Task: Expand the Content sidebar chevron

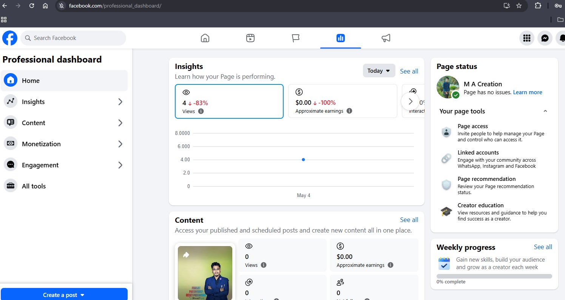Action: click(120, 123)
